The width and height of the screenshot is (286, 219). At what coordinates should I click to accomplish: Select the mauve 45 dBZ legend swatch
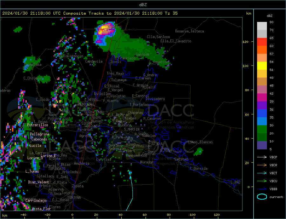point(262,89)
